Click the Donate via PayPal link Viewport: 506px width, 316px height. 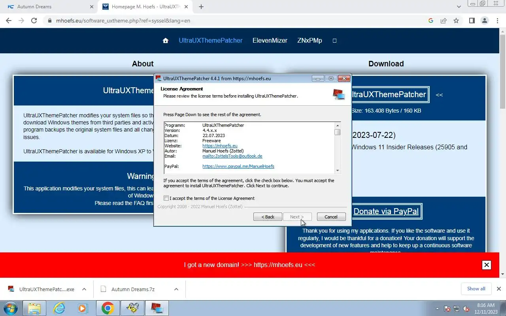[x=386, y=211]
